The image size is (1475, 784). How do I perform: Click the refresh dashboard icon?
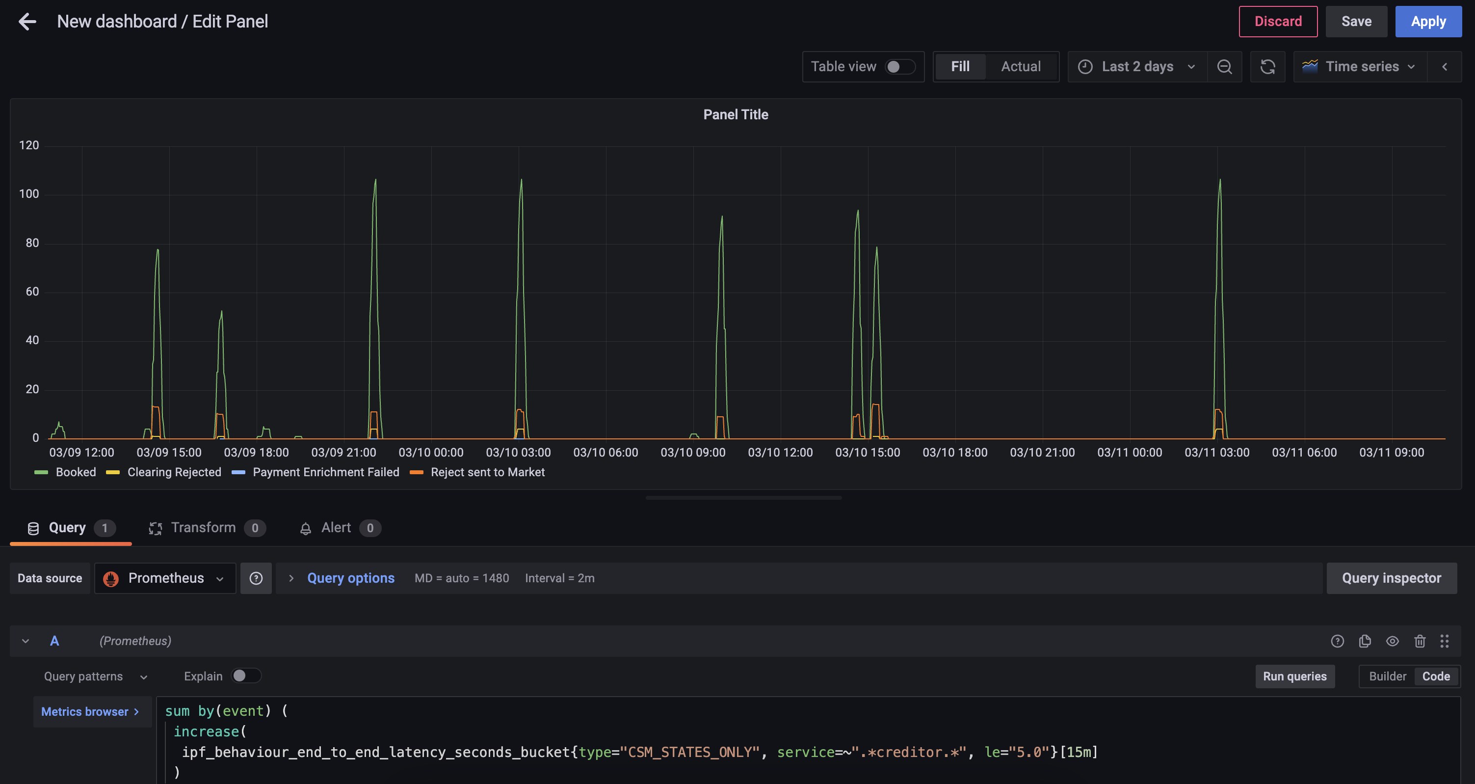pos(1268,67)
